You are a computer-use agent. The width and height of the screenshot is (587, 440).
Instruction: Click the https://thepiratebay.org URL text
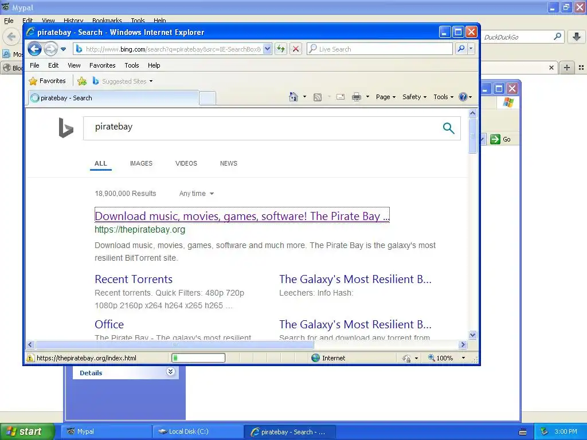click(x=140, y=229)
